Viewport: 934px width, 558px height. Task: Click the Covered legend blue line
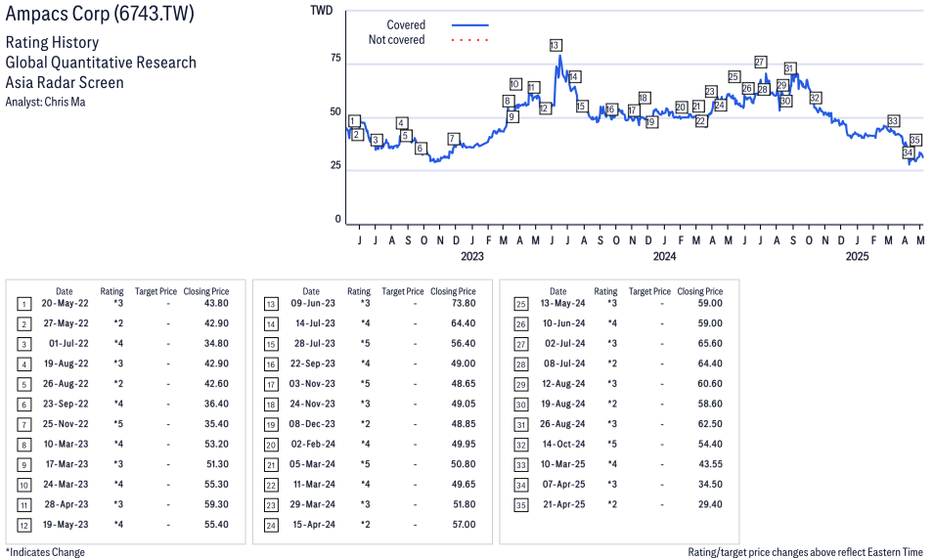click(x=470, y=25)
